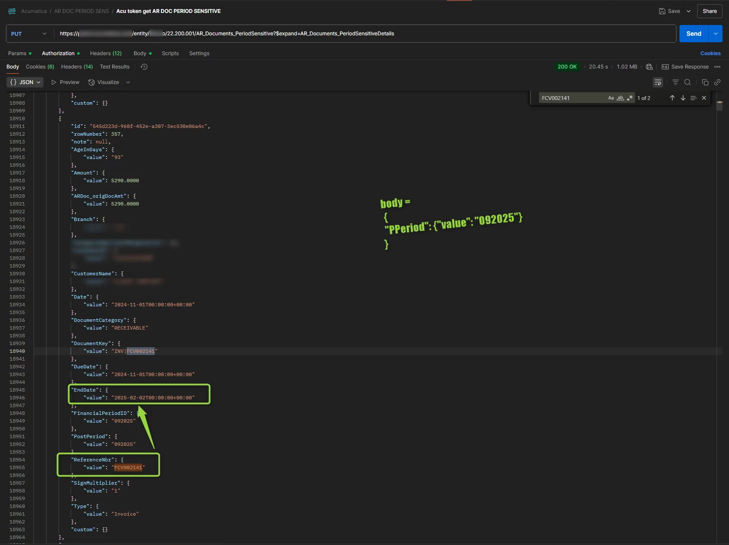The image size is (729, 545).
Task: Open the Send button dropdown arrow
Action: tap(715, 34)
